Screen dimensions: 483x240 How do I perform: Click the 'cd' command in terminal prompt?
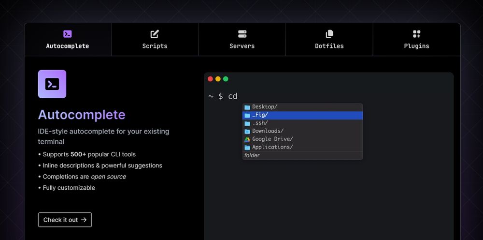point(233,96)
